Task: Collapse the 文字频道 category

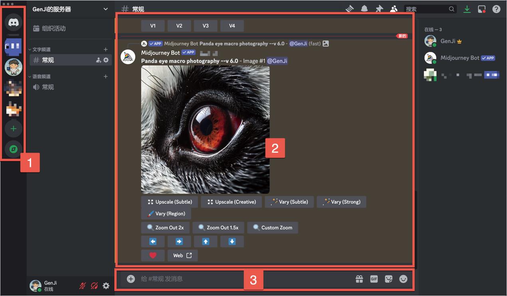Action: click(x=41, y=49)
